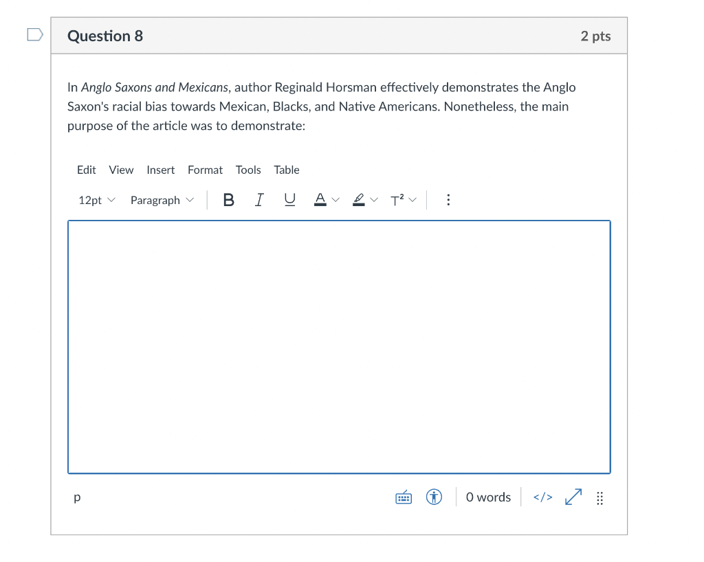Screen dimensions: 704x562
Task: Expand superscript options arrow
Action: coord(412,200)
